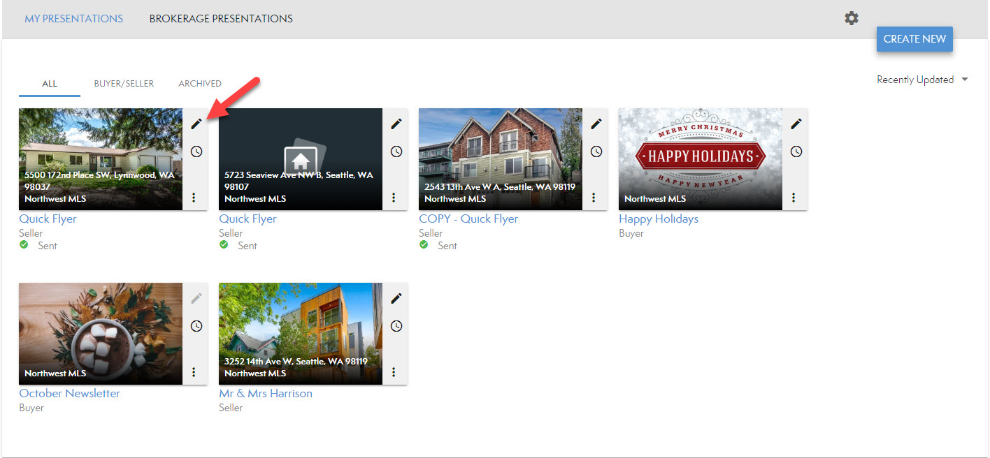
Task: Open the settings gear icon
Action: pyautogui.click(x=851, y=19)
